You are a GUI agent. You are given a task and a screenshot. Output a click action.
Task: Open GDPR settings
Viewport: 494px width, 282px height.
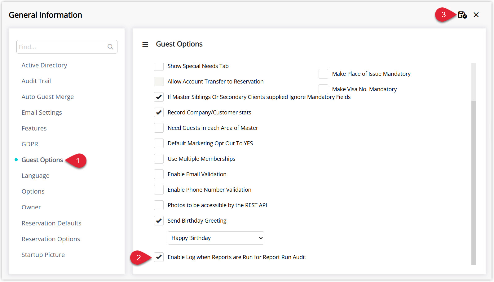[30, 144]
